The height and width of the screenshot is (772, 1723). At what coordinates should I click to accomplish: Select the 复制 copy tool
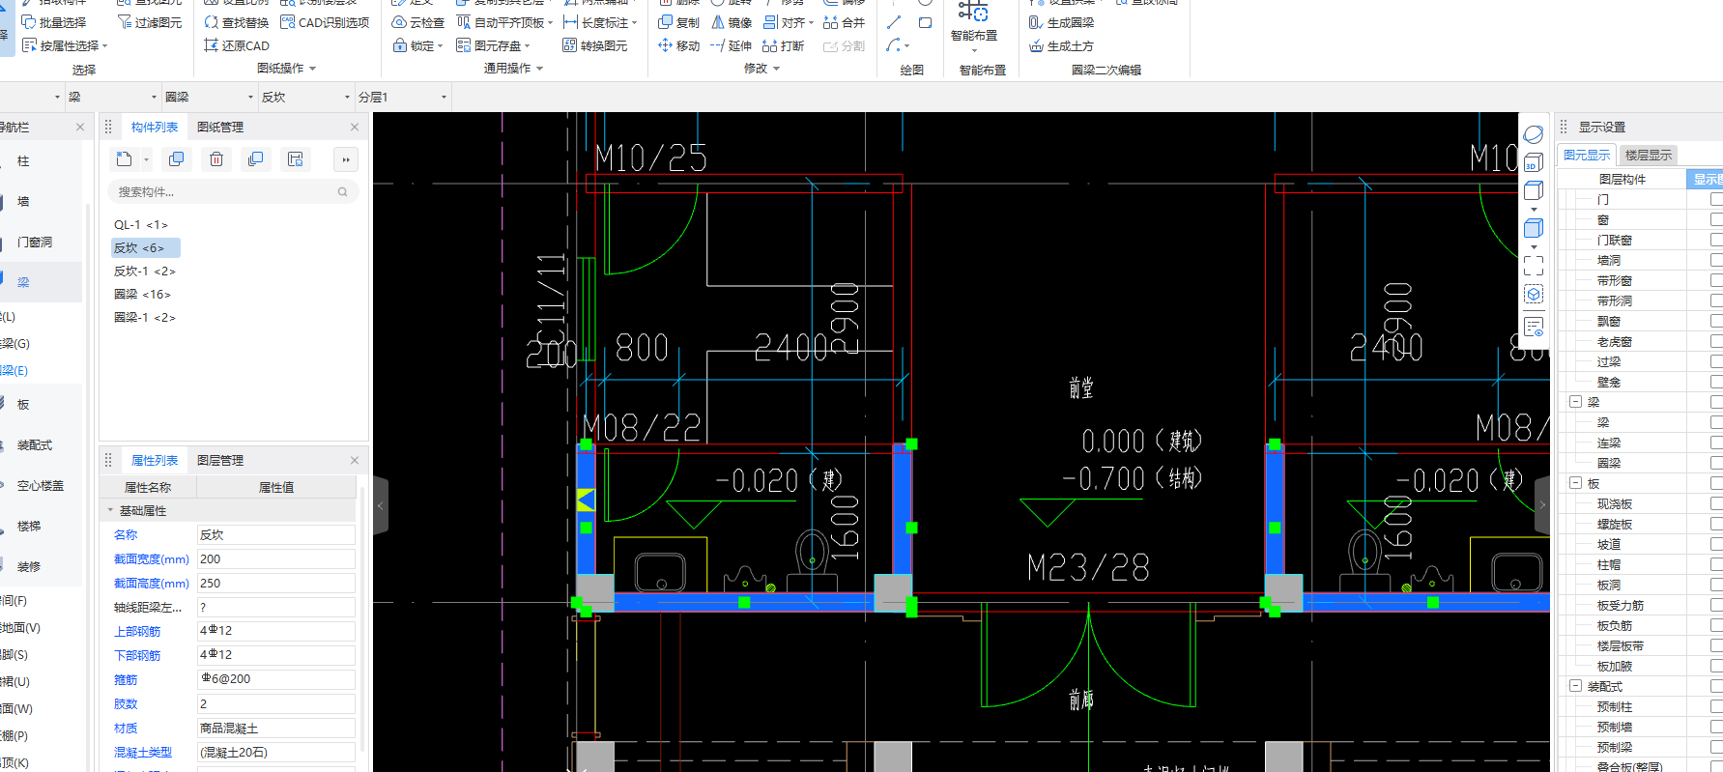click(x=678, y=22)
